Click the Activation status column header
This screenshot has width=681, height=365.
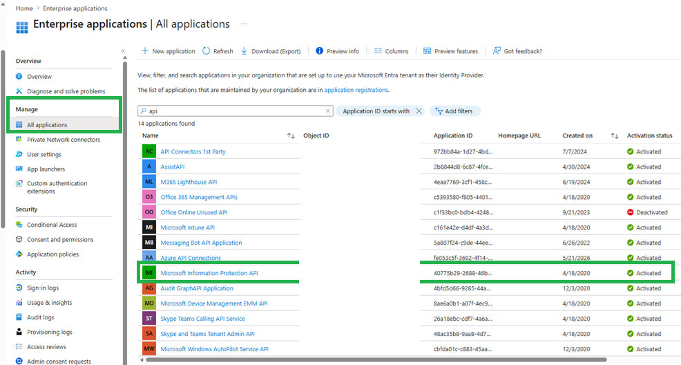[649, 135]
